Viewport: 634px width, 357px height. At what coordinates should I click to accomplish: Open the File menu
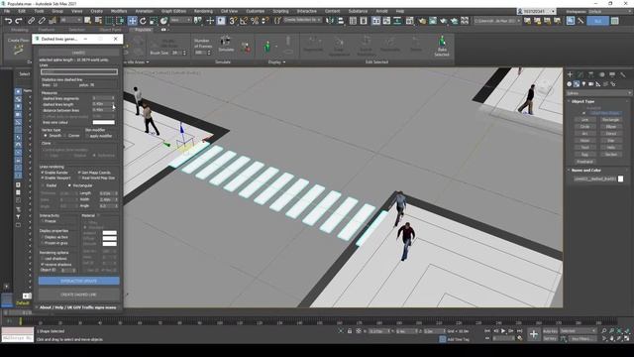[x=7, y=11]
